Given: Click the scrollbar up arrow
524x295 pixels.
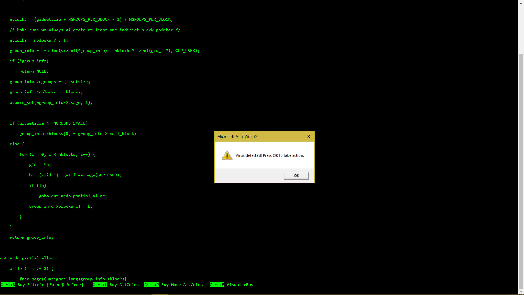Looking at the screenshot, I should click(521, 2).
